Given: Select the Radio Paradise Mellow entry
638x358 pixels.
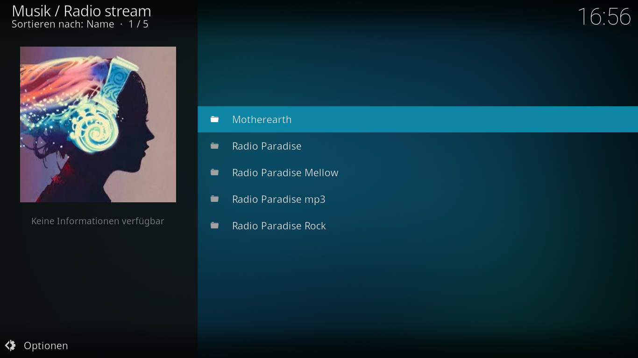Looking at the screenshot, I should tap(418, 172).
